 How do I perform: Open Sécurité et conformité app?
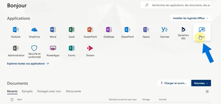[34, 52]
